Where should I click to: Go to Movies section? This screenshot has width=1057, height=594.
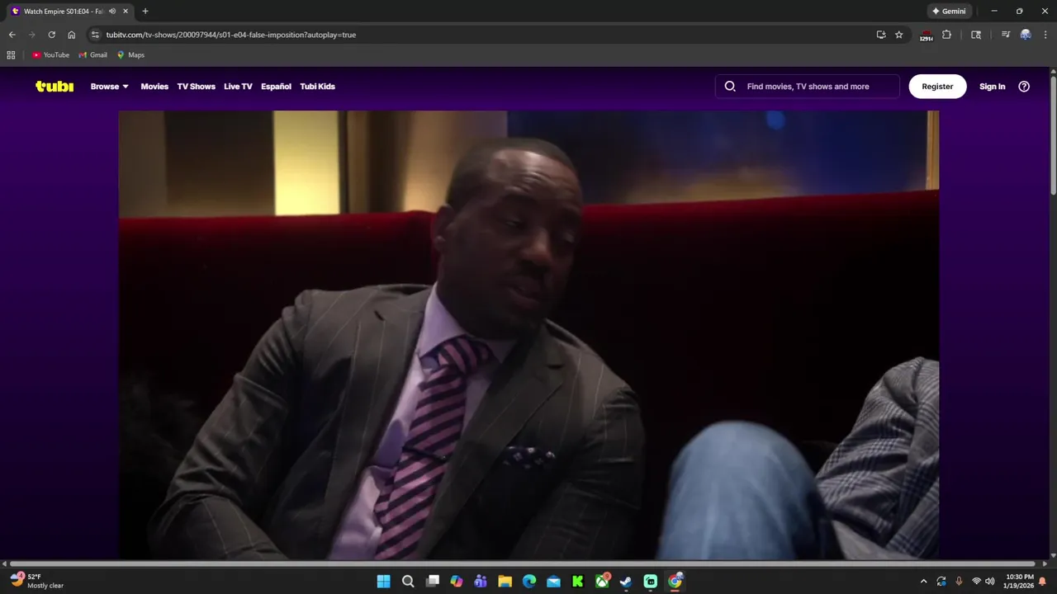point(154,86)
